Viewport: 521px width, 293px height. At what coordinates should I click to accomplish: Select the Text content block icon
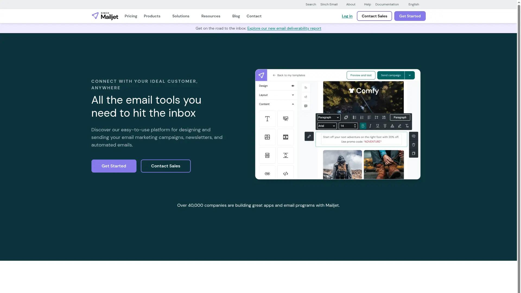pos(267,119)
